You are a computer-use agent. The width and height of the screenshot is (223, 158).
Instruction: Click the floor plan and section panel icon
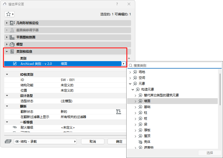(x=12, y=37)
